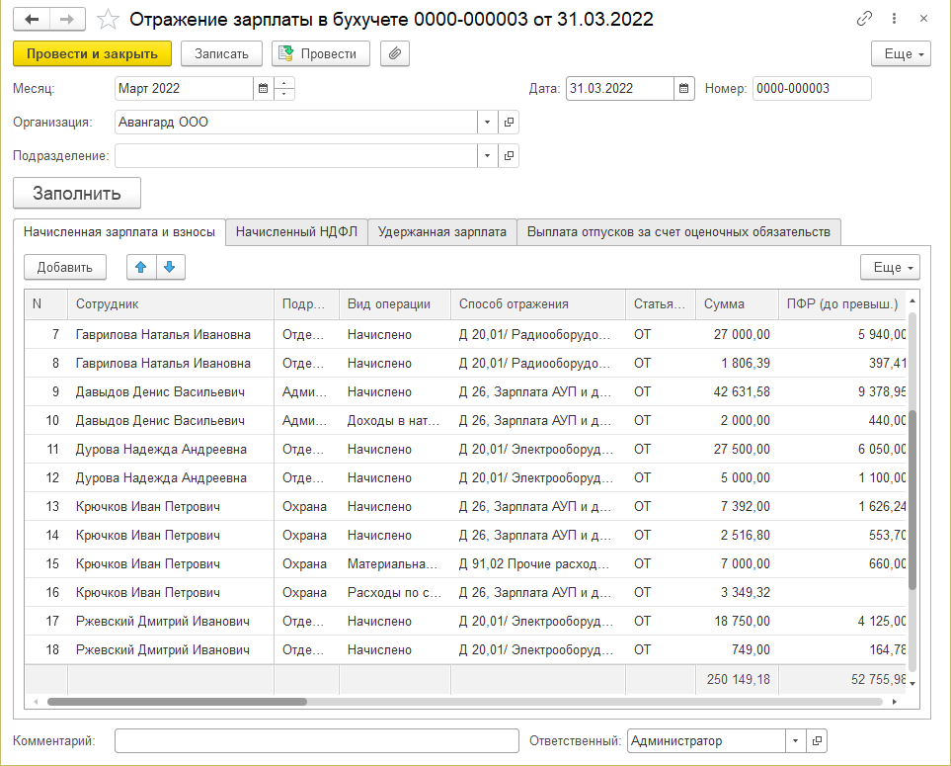The width and height of the screenshot is (951, 766).
Task: Move row up with blue arrow
Action: click(x=141, y=267)
